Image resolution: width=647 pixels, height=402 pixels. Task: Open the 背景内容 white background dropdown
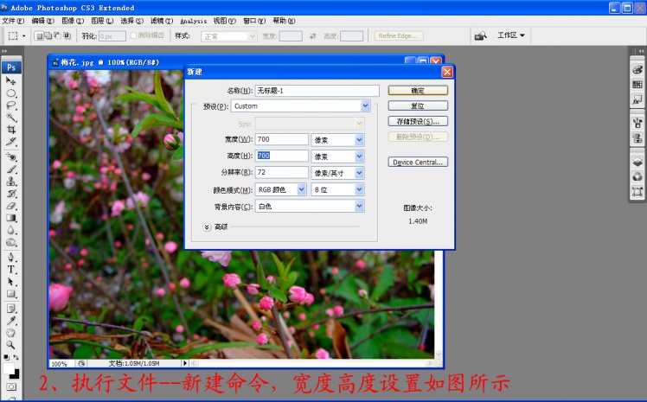[x=359, y=207]
